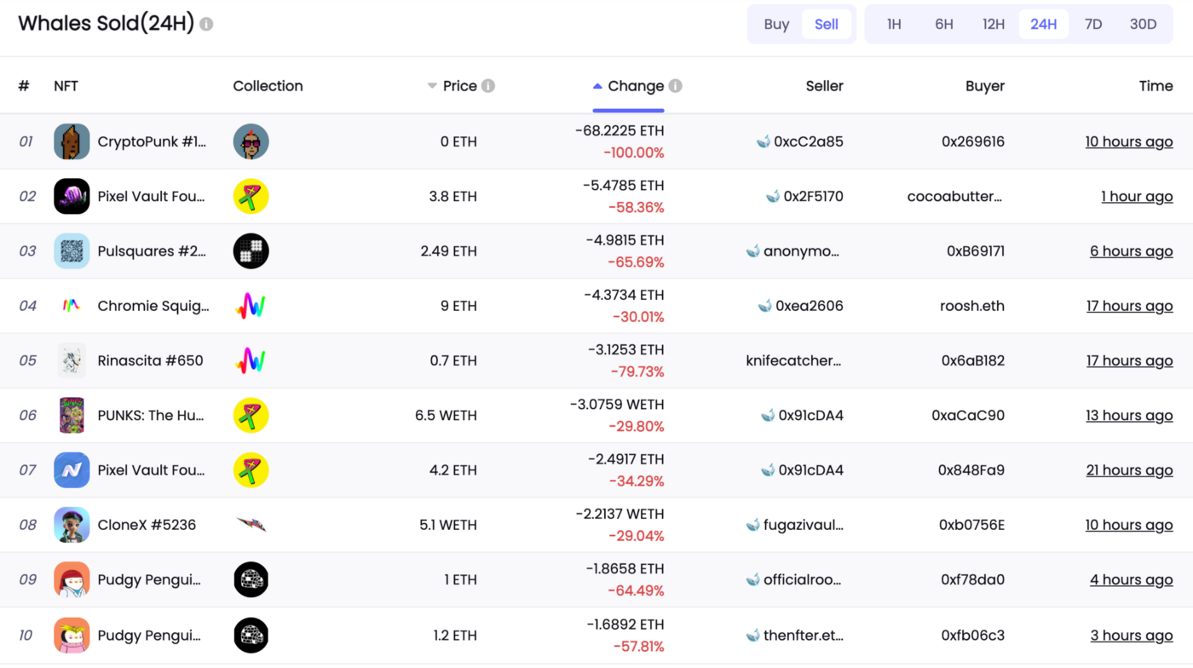The width and height of the screenshot is (1193, 668).
Task: Open buyer roosh.eth profile
Action: pyautogui.click(x=972, y=305)
